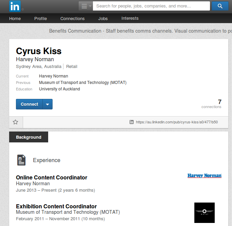Click the Experience document icon
232x226 pixels.
21,160
